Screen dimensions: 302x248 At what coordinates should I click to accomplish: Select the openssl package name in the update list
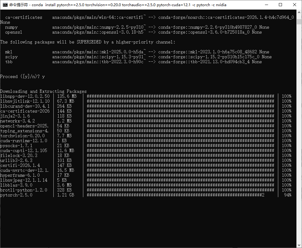14,32
